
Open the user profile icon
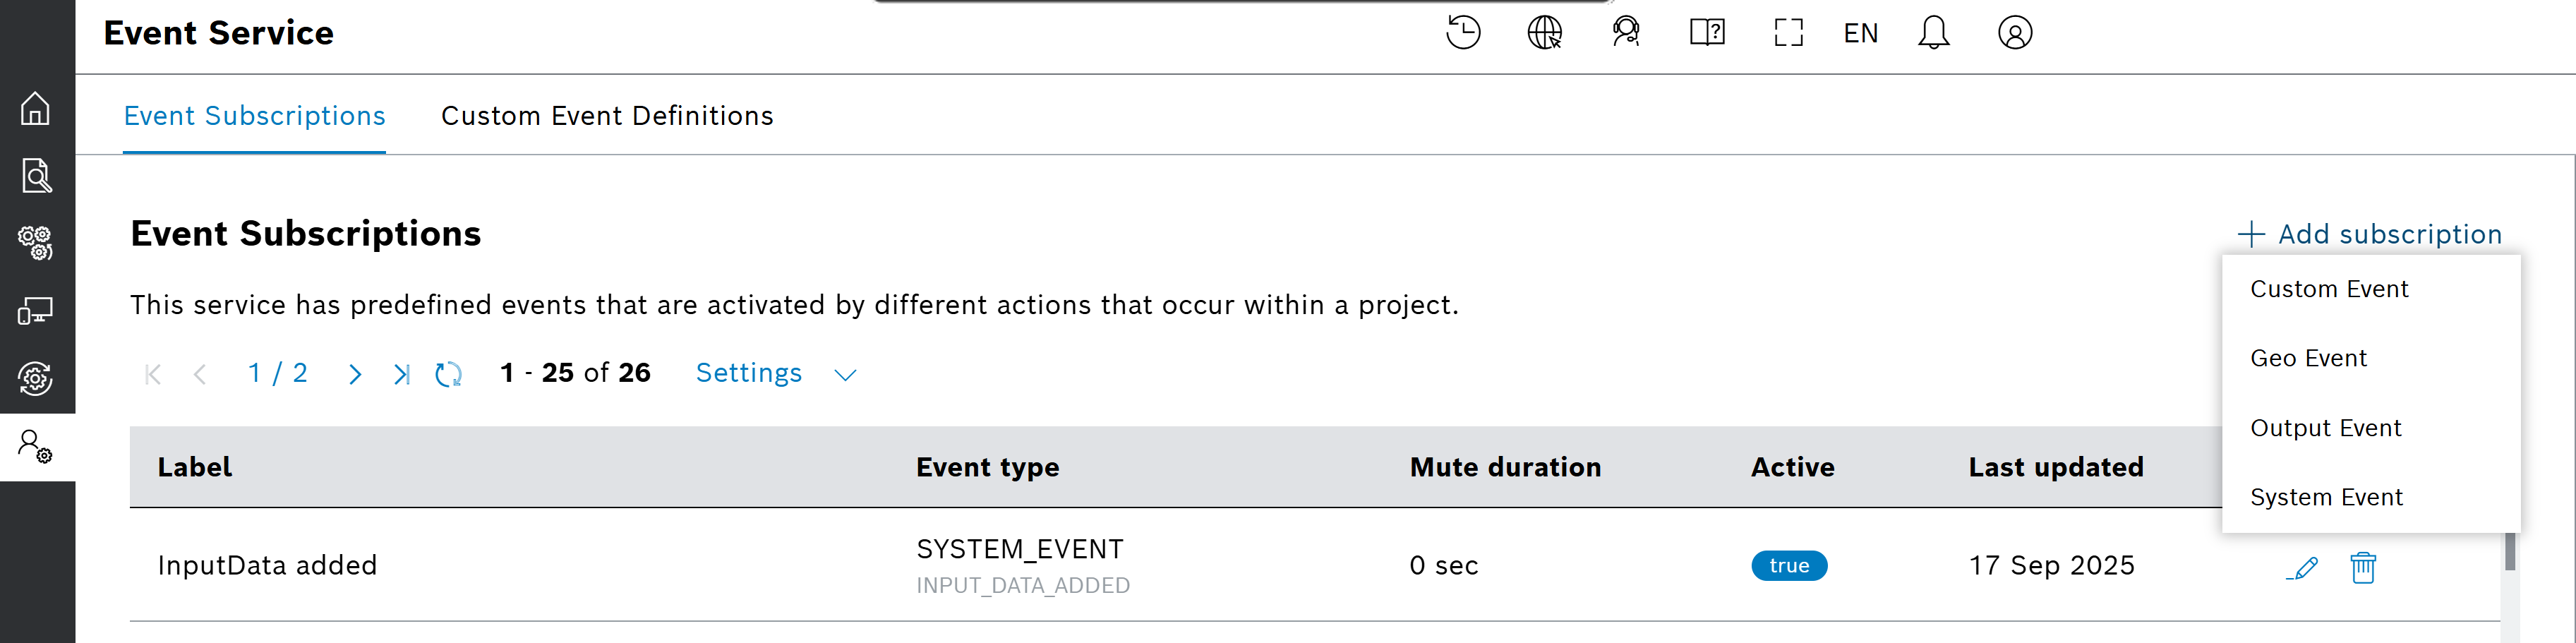pos(2014,33)
